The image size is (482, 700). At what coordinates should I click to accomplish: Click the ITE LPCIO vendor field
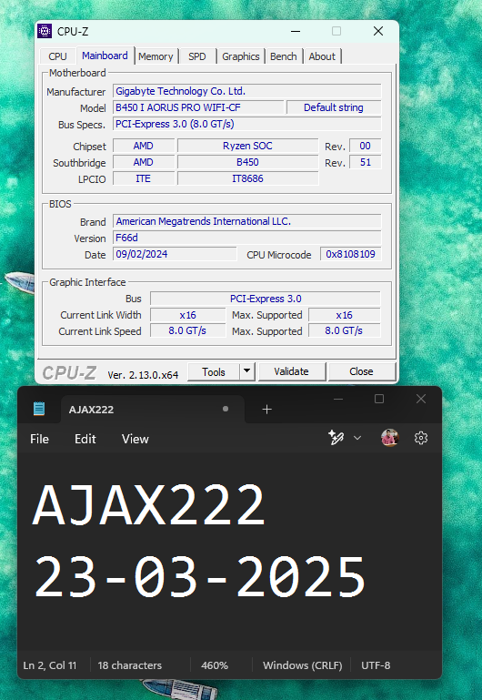point(143,178)
